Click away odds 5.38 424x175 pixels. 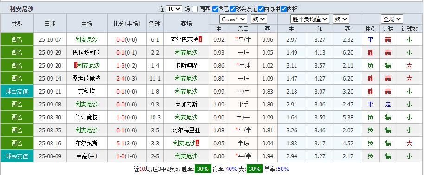point(348,117)
